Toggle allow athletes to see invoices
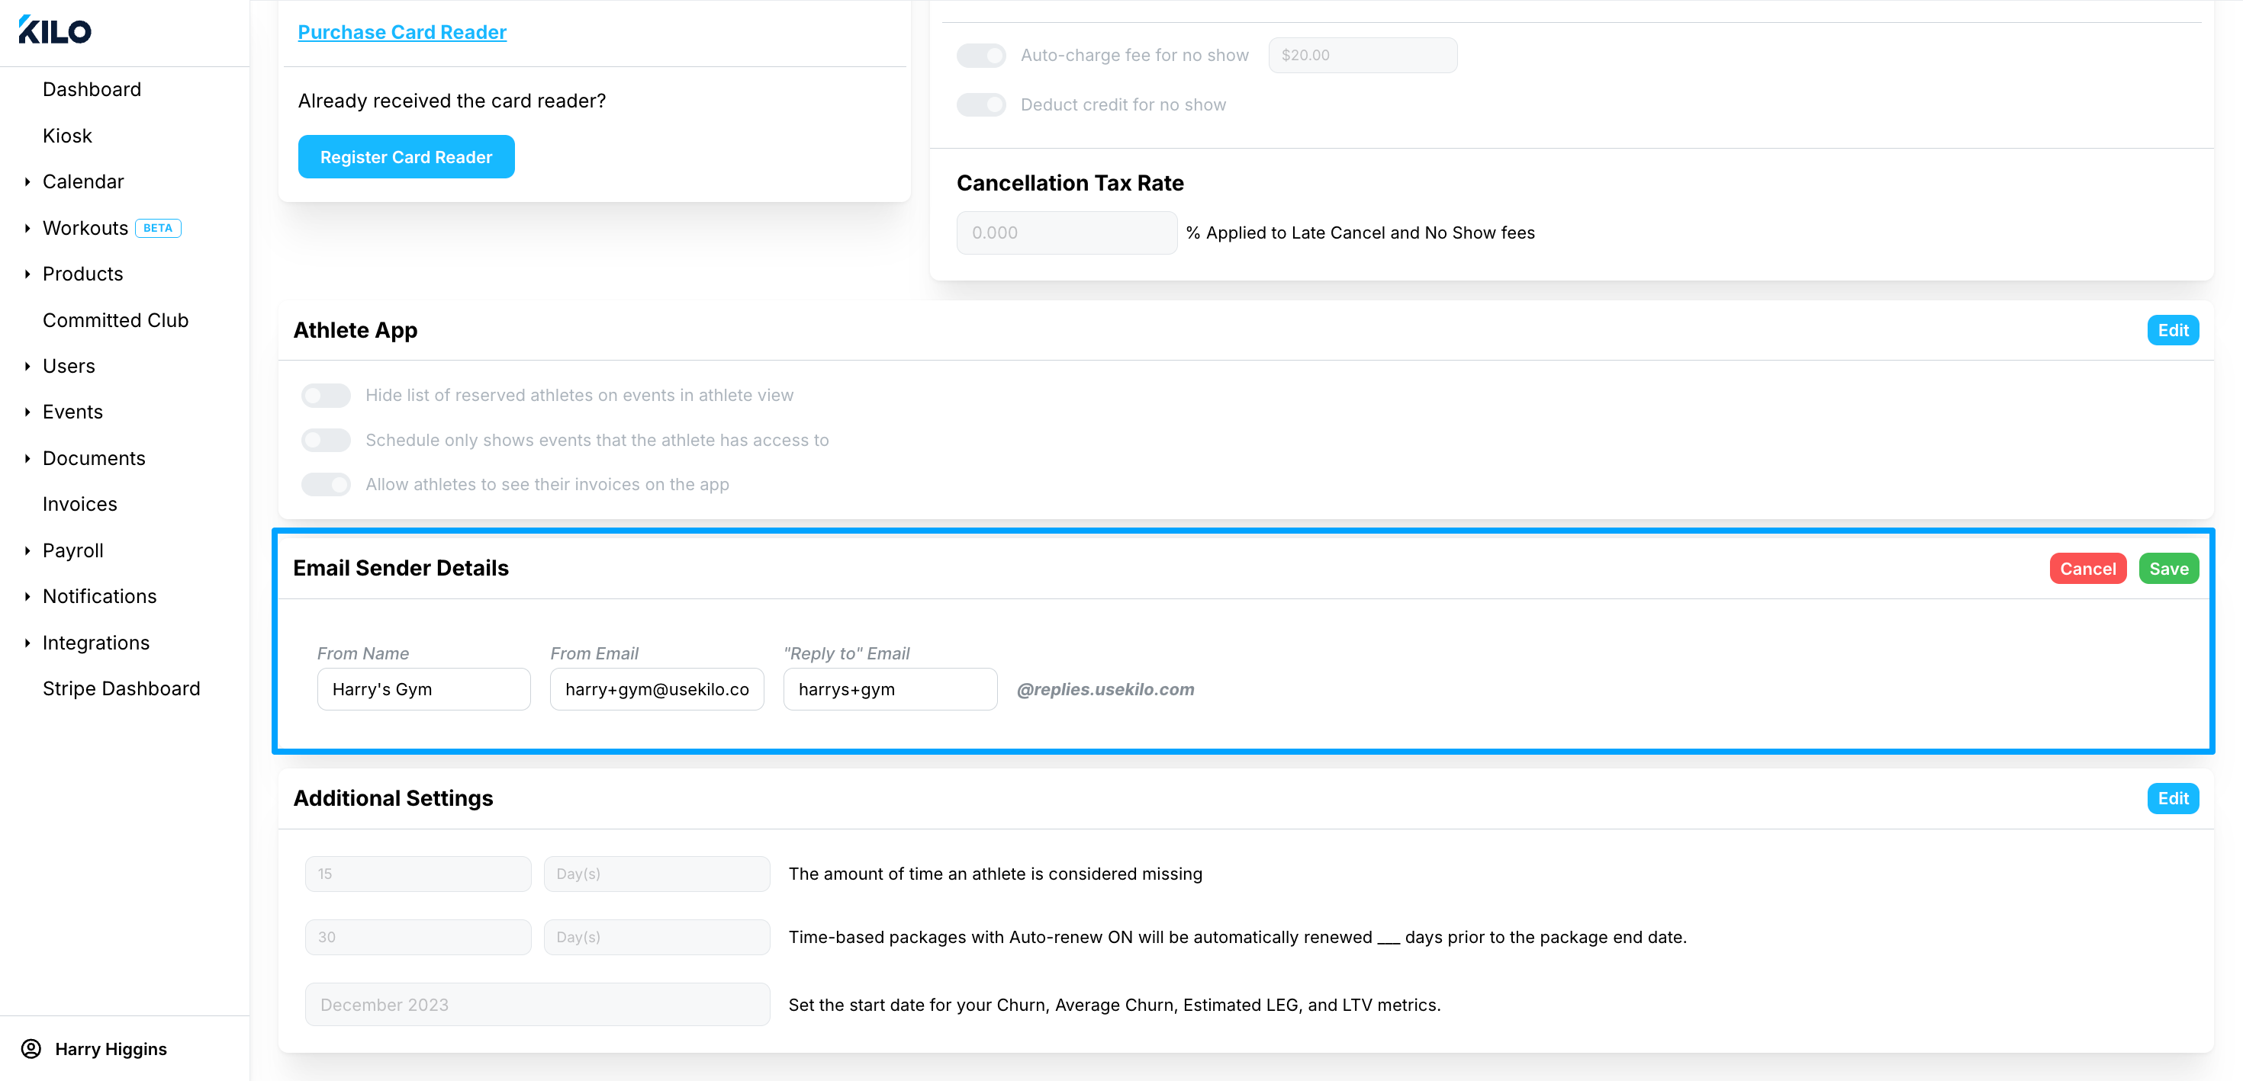Image resolution: width=2243 pixels, height=1081 pixels. click(x=326, y=485)
